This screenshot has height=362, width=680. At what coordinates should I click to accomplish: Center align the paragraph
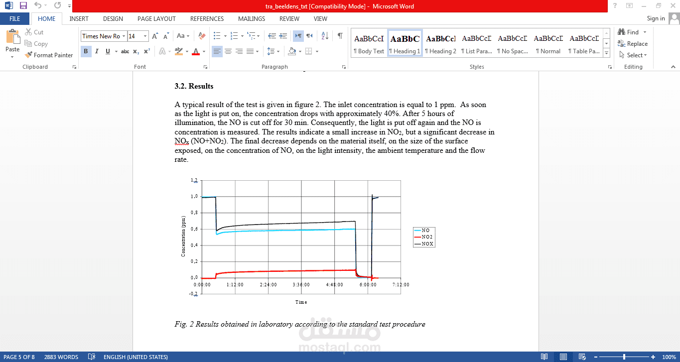tap(228, 51)
